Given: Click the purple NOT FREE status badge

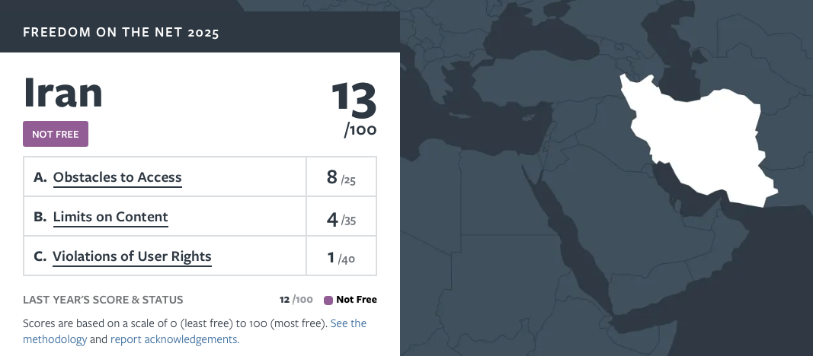Looking at the screenshot, I should [x=56, y=134].
